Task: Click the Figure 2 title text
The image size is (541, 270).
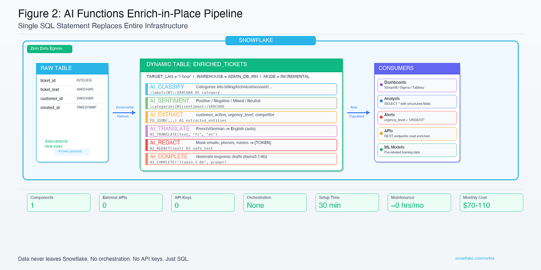Action: 130,14
